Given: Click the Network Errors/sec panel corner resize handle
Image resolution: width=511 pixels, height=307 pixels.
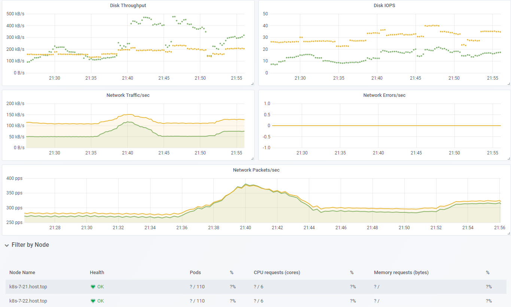Looking at the screenshot, I should [509, 159].
